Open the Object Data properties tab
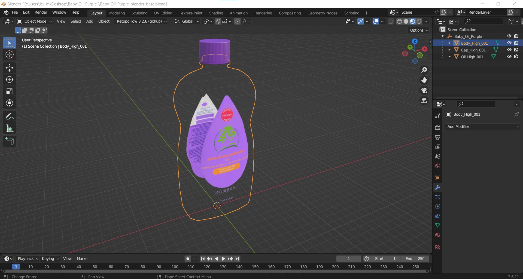The image size is (523, 279). [x=437, y=226]
